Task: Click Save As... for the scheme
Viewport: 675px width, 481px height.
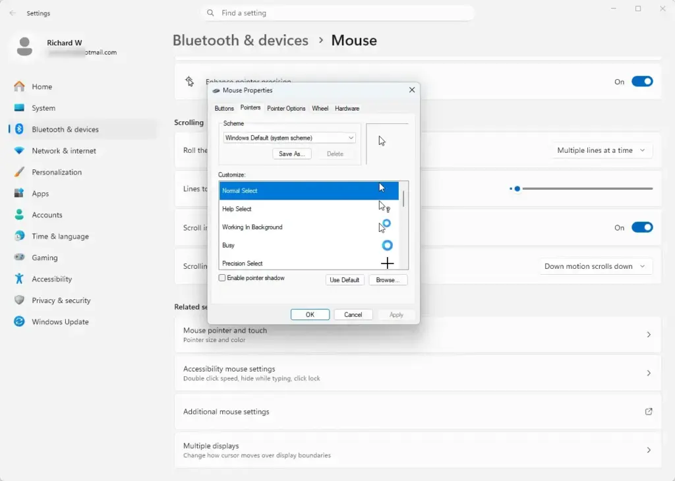Action: coord(292,154)
